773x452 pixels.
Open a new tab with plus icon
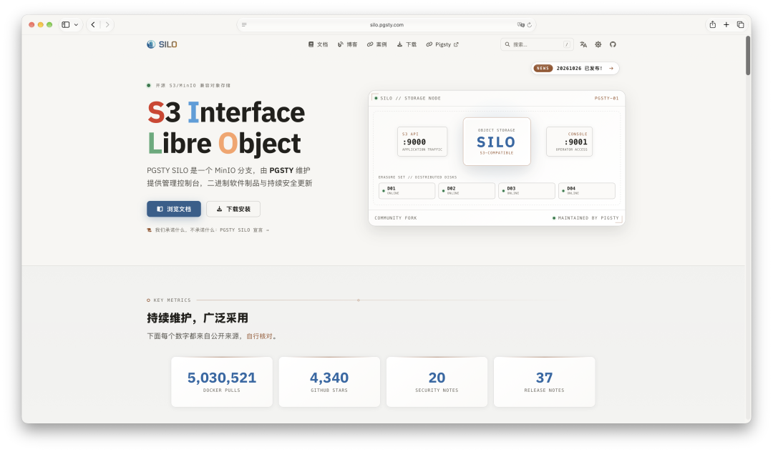point(726,24)
